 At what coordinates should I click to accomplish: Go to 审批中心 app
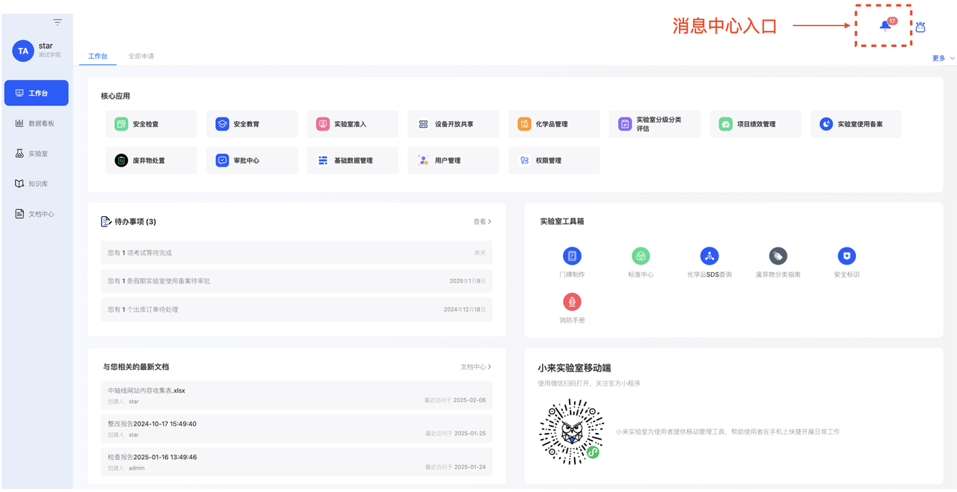tap(252, 160)
